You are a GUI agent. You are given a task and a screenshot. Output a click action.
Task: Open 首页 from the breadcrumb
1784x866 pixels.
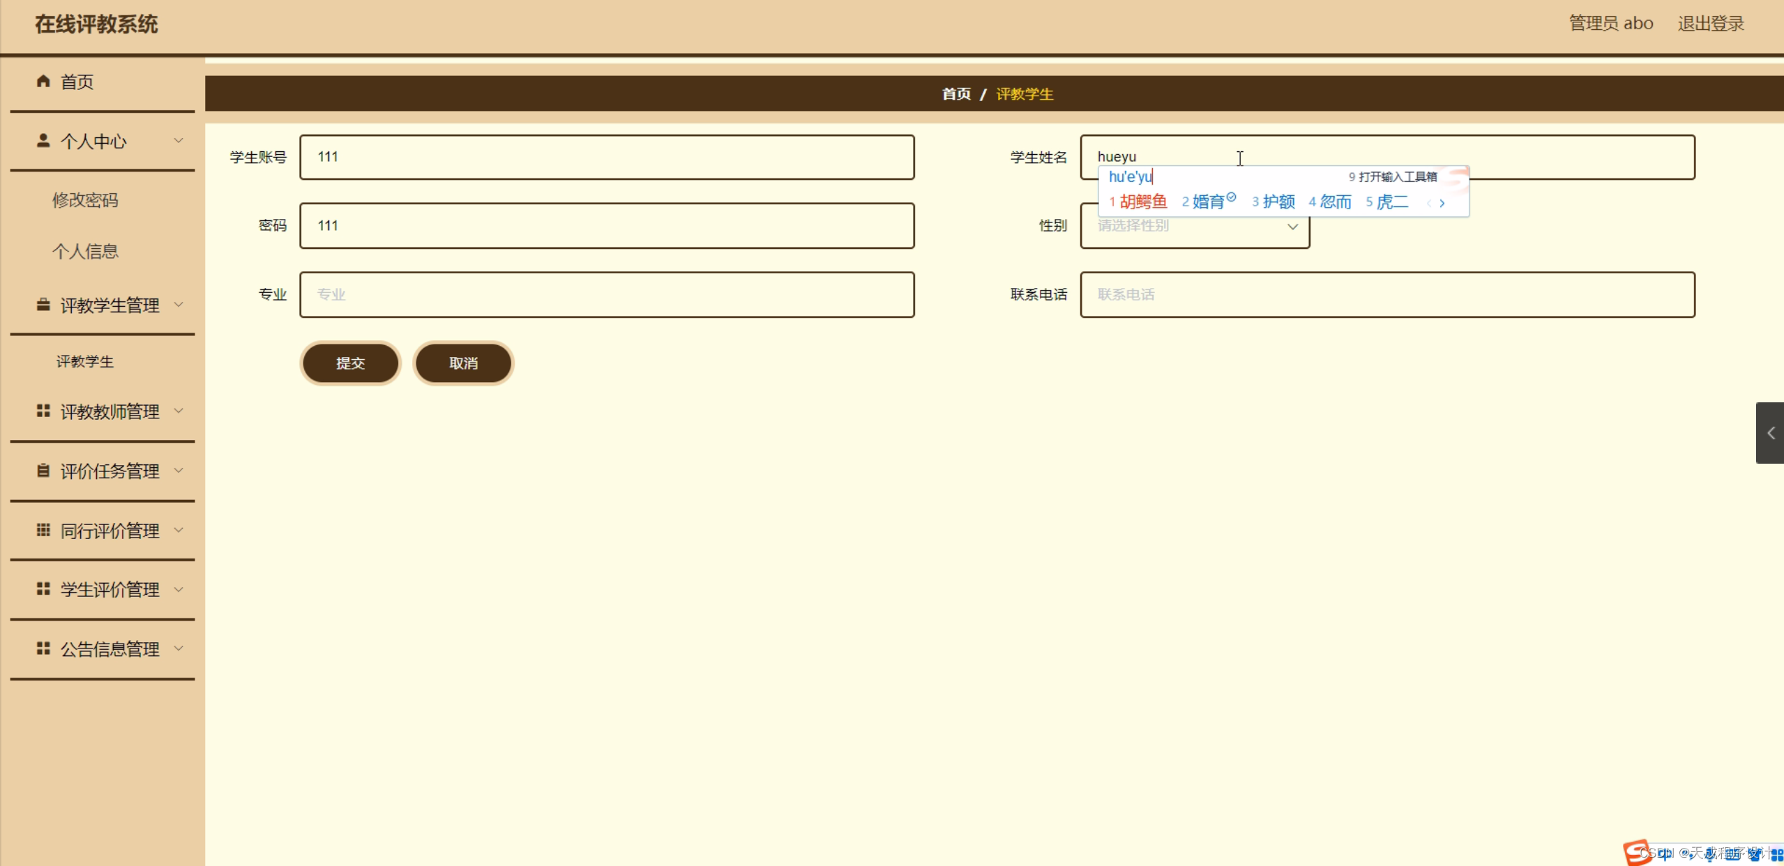(955, 93)
